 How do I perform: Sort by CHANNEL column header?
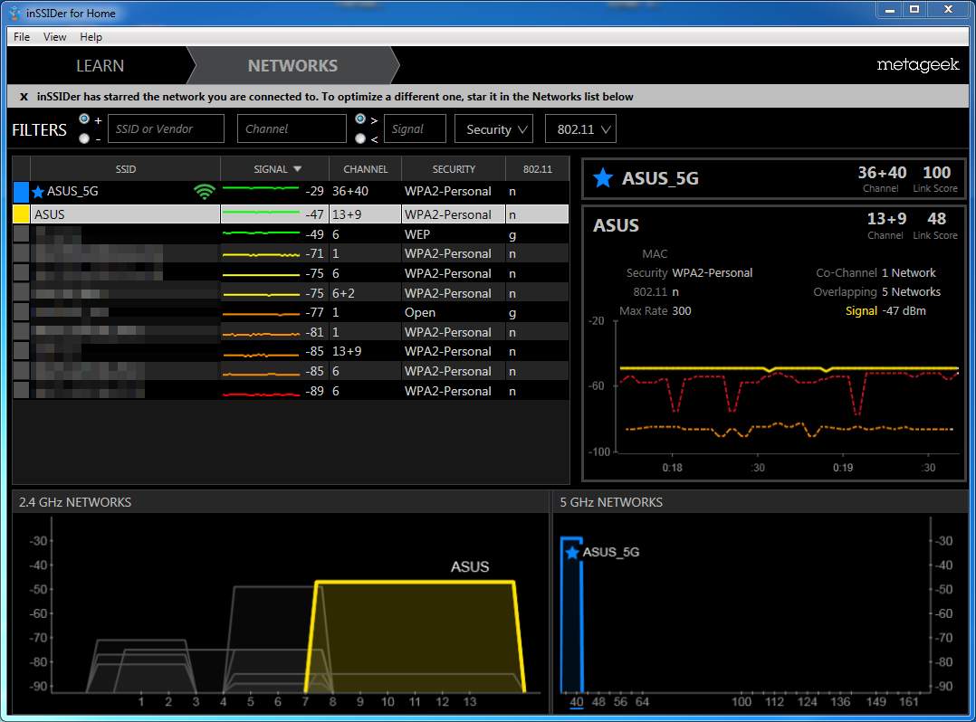(366, 169)
